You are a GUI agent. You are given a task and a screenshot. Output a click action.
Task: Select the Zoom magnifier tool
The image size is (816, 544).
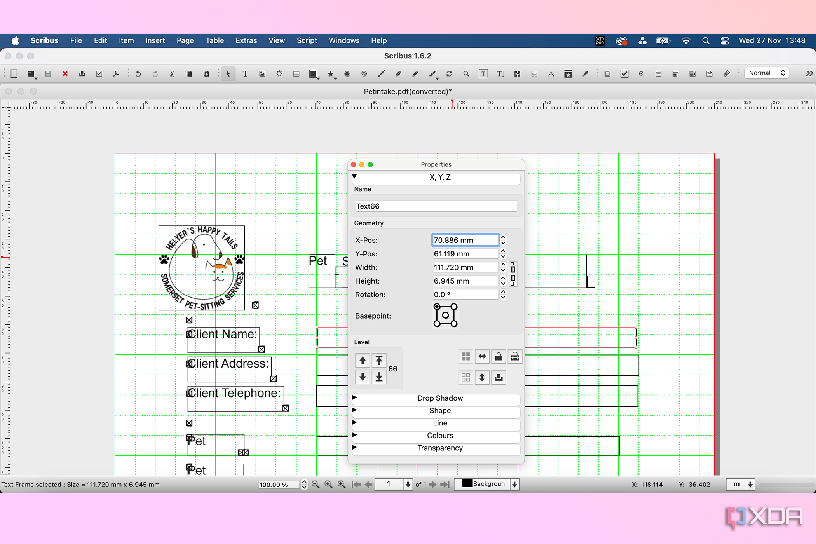(x=466, y=74)
